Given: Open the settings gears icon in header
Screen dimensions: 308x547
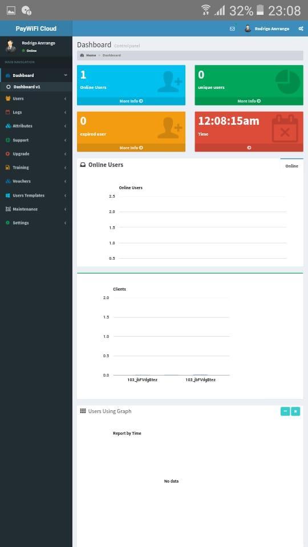Looking at the screenshot, I should [x=301, y=29].
